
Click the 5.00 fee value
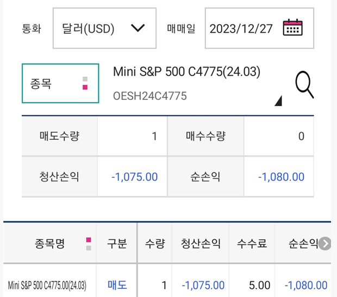[x=259, y=286]
